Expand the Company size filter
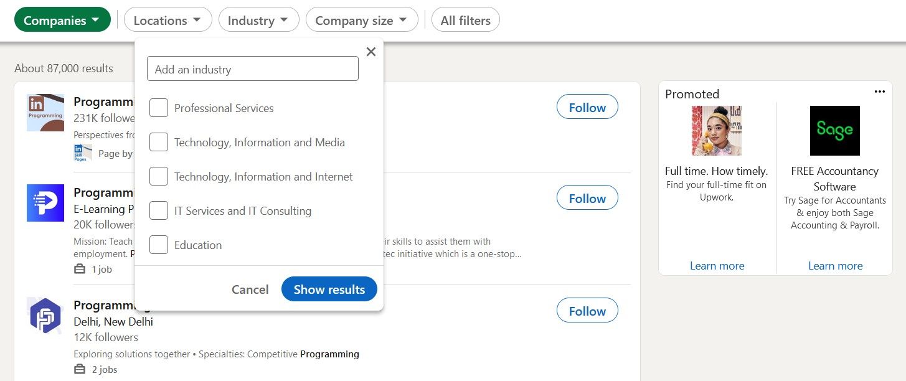 pos(361,19)
